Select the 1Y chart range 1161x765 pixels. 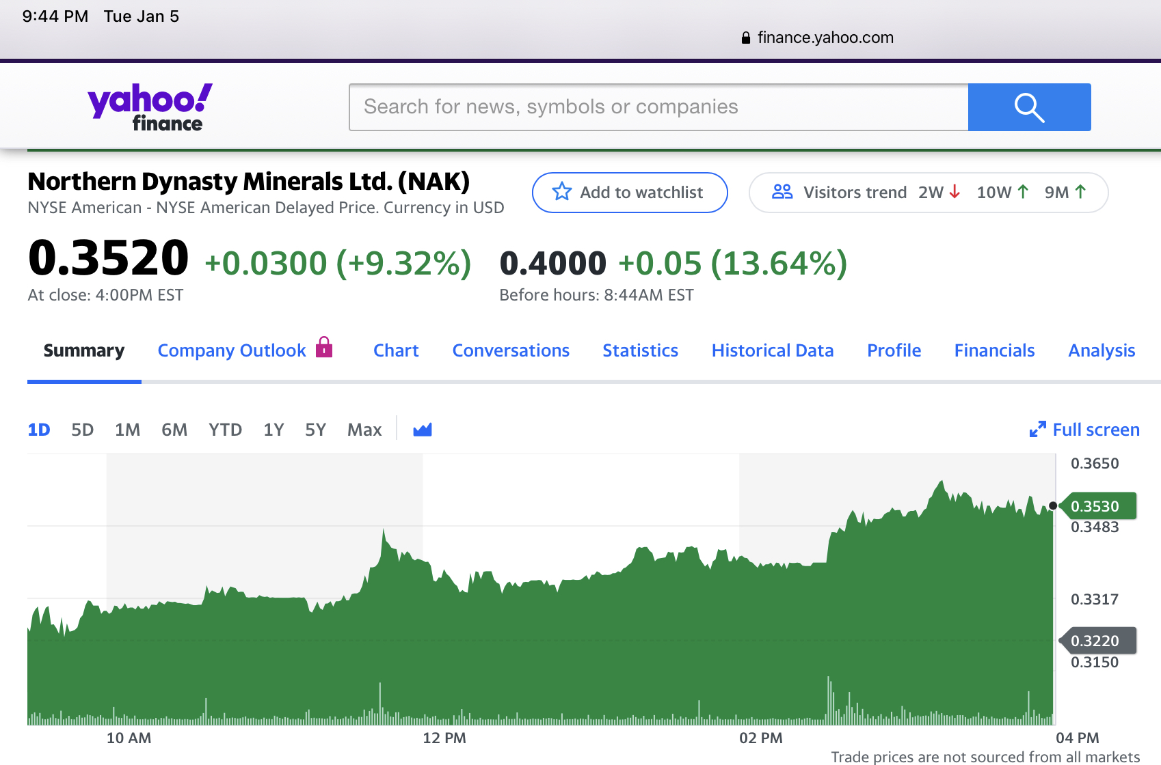[x=273, y=430]
